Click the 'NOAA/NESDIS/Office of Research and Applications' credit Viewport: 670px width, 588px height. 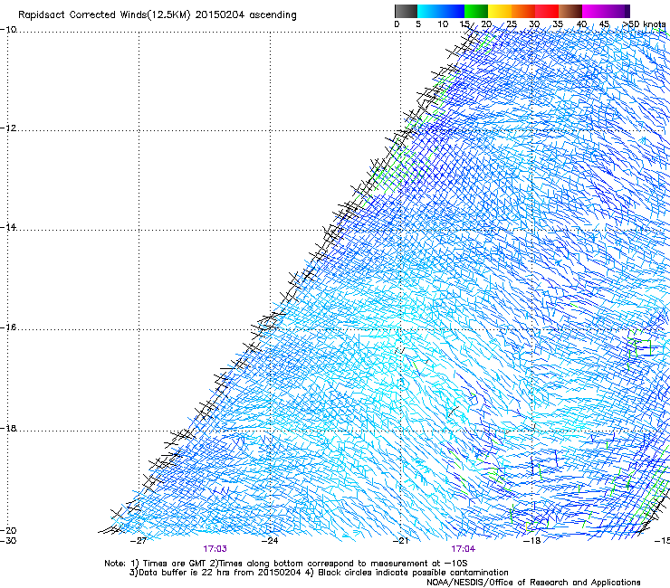click(x=533, y=583)
